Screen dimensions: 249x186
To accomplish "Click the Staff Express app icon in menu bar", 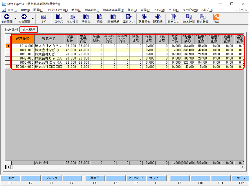I will [x=4, y=10].
